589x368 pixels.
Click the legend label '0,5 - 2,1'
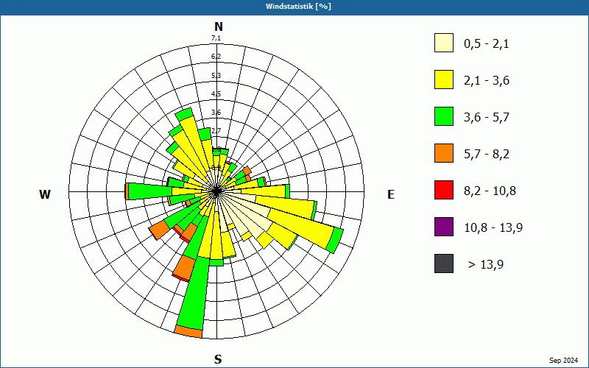[487, 44]
